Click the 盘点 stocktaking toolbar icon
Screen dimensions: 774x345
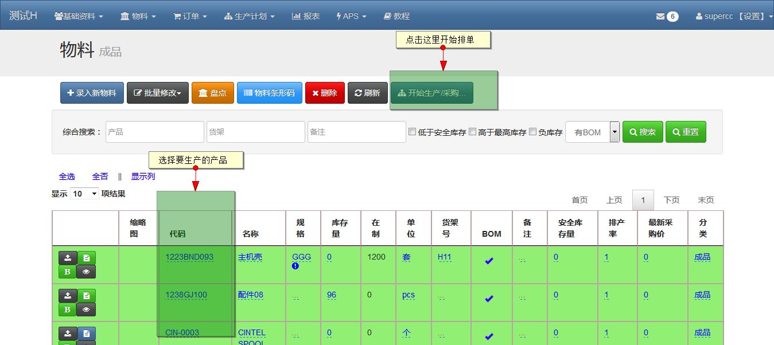pos(212,92)
